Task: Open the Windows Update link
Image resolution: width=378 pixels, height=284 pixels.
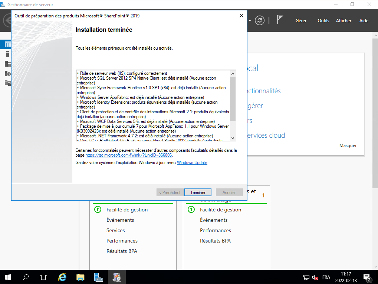Action: [192, 163]
